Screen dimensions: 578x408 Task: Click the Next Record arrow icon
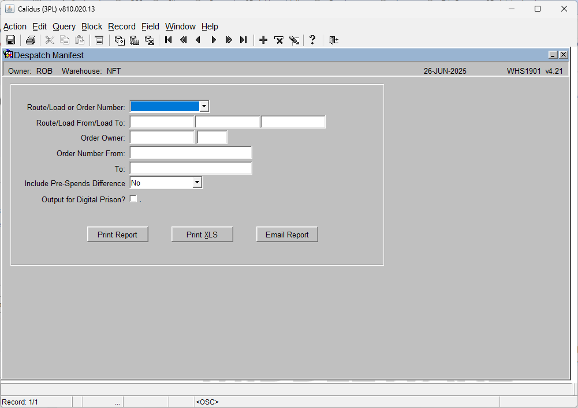point(214,40)
